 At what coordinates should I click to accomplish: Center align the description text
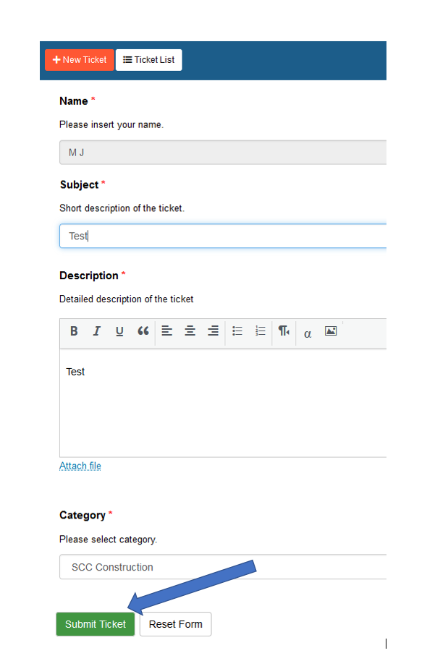[x=190, y=331]
